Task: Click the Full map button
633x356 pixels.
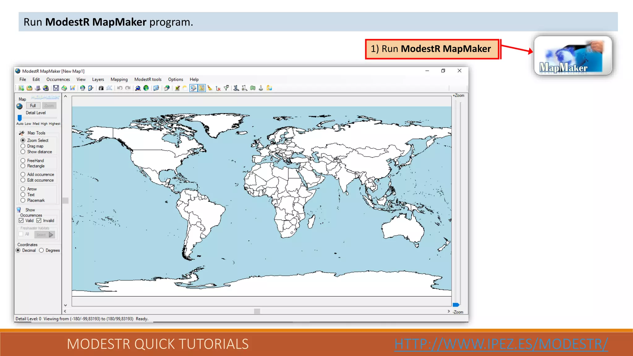Action: pyautogui.click(x=33, y=106)
